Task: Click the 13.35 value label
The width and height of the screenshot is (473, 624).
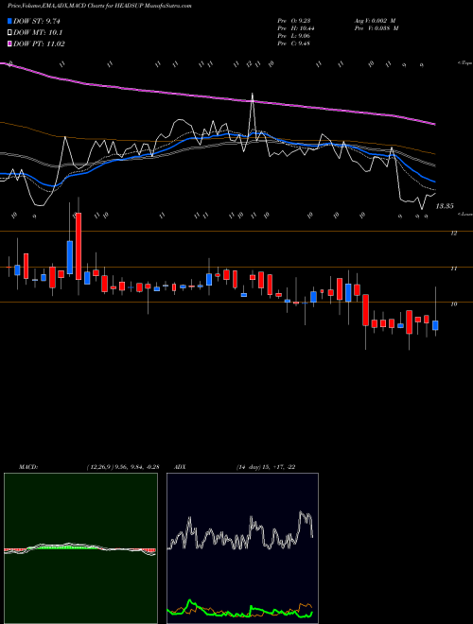Action: point(445,206)
